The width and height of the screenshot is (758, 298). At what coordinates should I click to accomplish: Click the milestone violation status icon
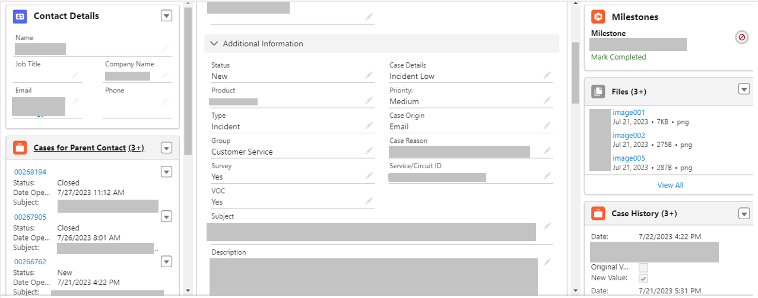point(741,37)
